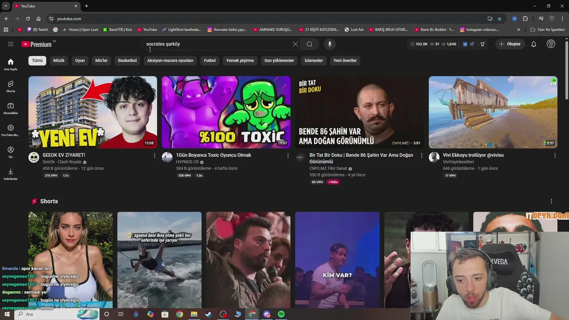This screenshot has height=320, width=569.
Task: Click the 1Gün Boyunca Toxic Oyuncu Olmak title
Action: click(213, 155)
